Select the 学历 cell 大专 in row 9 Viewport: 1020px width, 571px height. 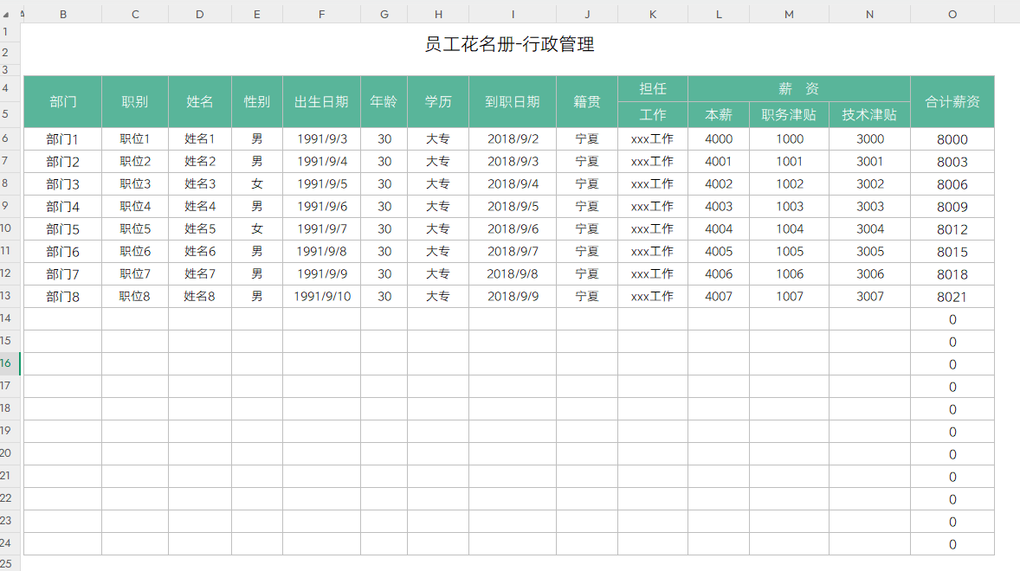(x=438, y=206)
